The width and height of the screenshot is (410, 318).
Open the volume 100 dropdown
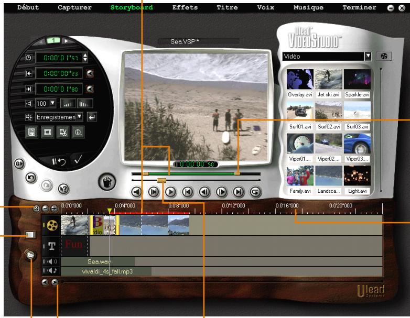point(52,103)
